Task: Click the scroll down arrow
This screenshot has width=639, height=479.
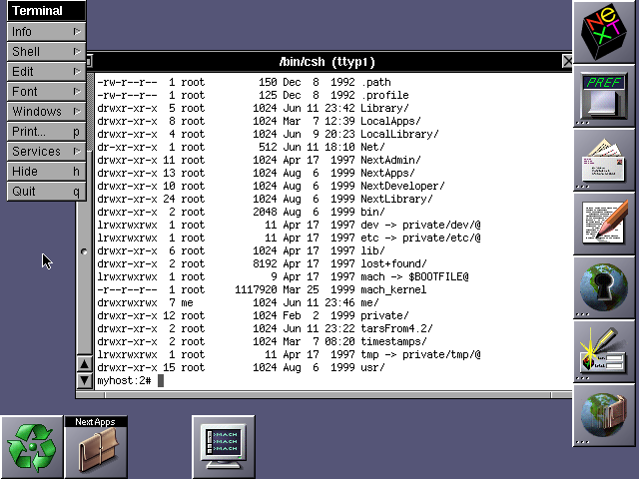Action: 84,380
